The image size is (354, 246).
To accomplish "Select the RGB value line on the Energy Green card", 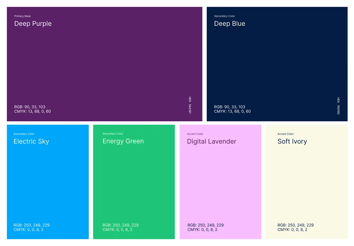I will point(121,225).
